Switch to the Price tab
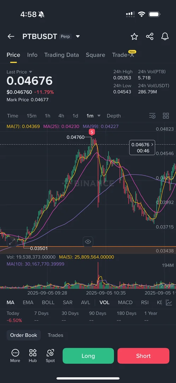This screenshot has width=176, height=383. [13, 55]
